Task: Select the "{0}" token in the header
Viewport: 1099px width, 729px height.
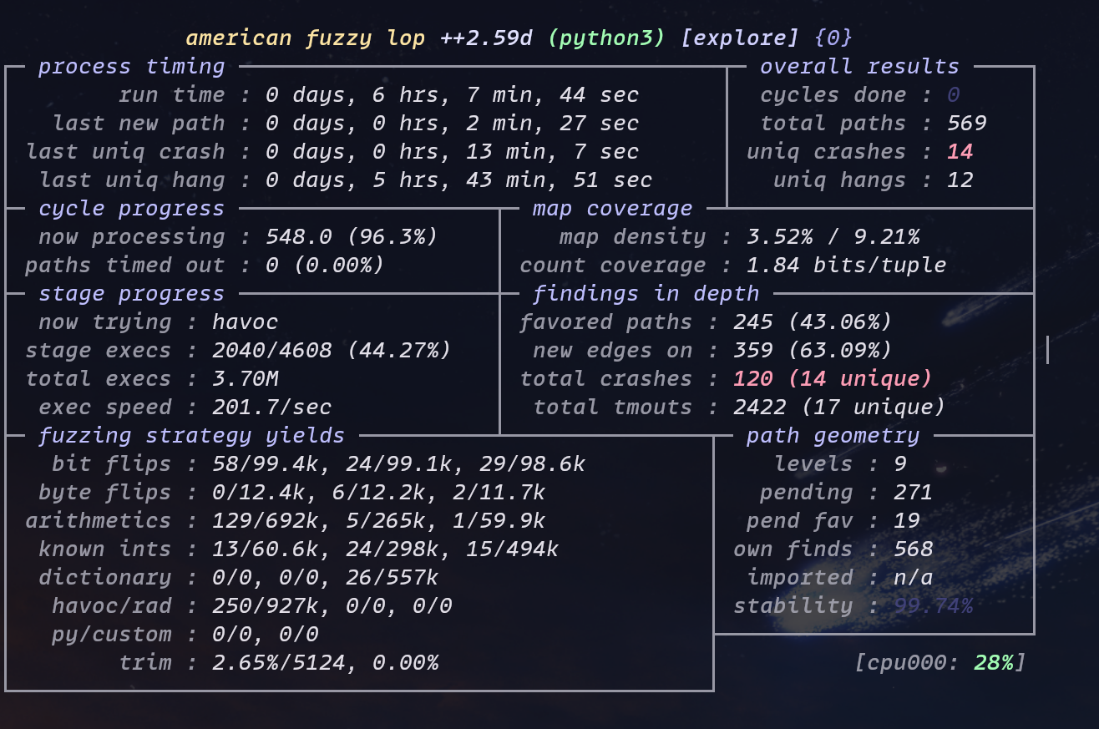Action: point(833,38)
